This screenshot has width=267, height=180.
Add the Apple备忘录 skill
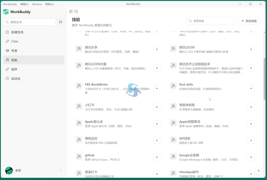tap(157, 124)
